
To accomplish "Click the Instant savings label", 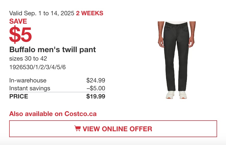I will tap(30, 88).
